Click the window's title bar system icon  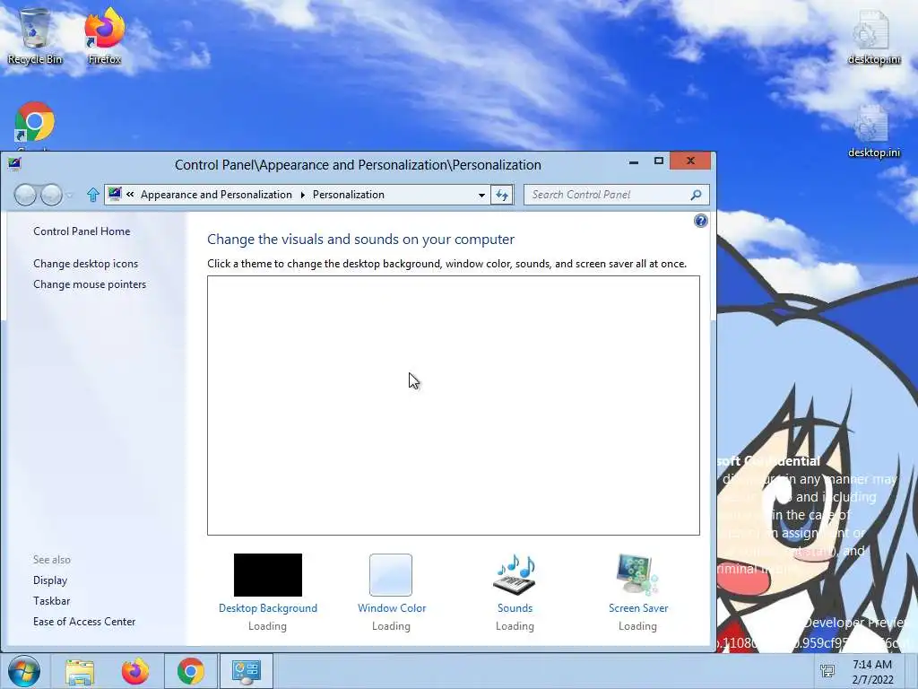click(x=14, y=164)
